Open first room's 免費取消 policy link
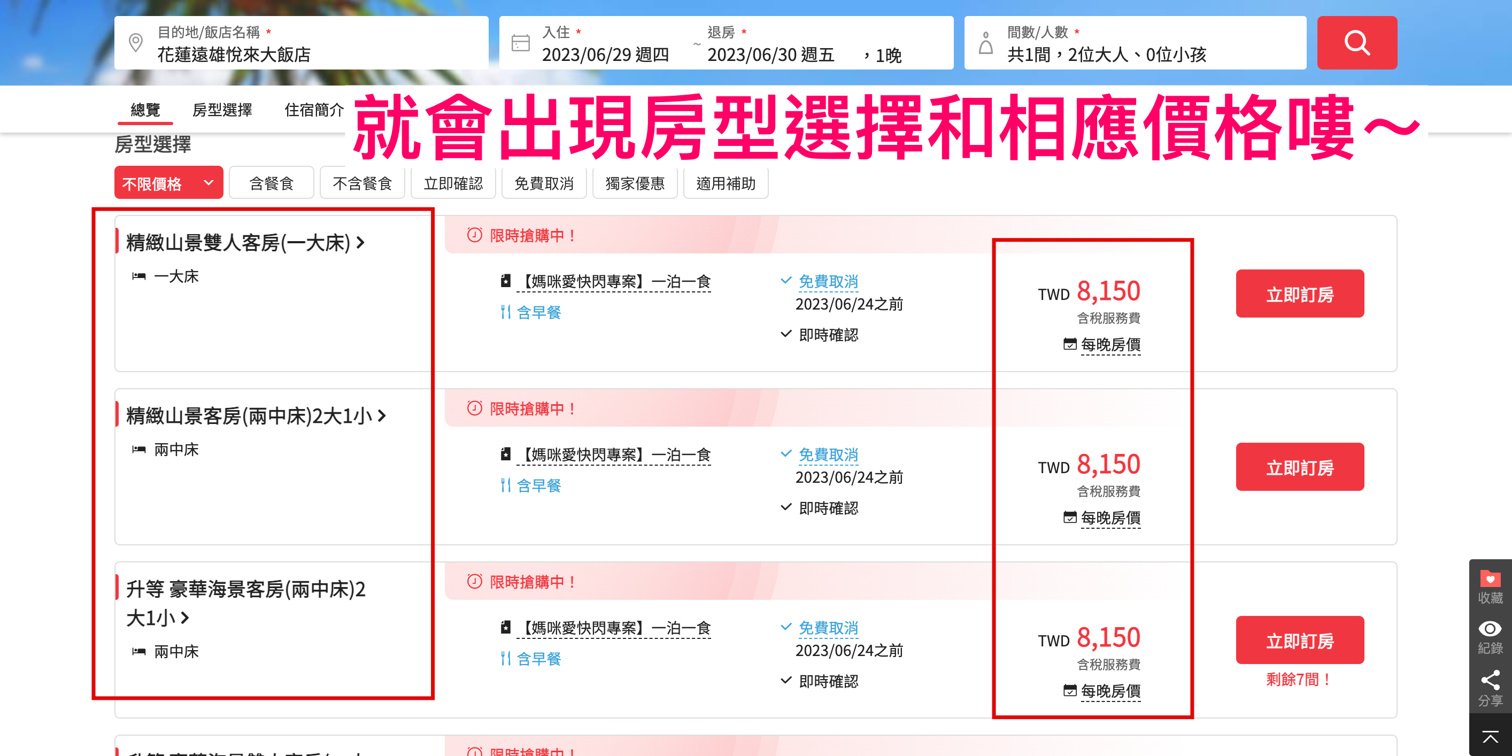The height and width of the screenshot is (756, 1512). tap(828, 282)
